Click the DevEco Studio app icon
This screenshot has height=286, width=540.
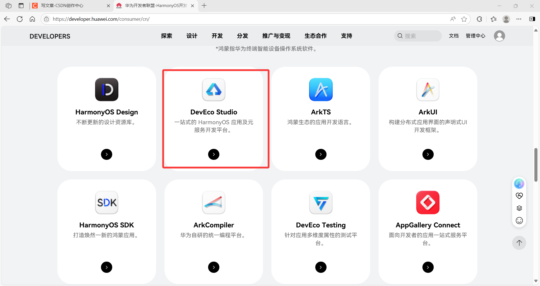pos(214,89)
